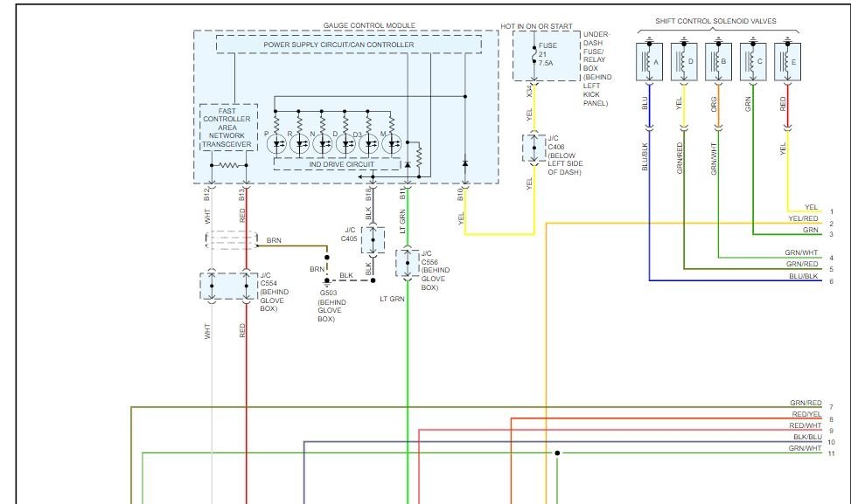Select the solenoid valve A symbol

pyautogui.click(x=650, y=62)
